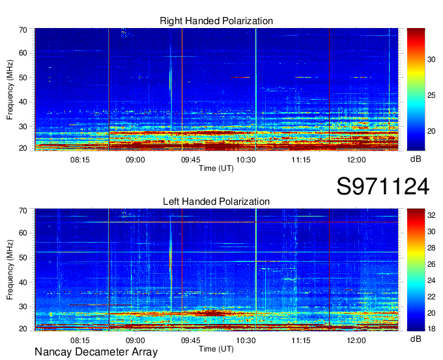
Task: Click the 08:15 time tick of right-handed plot
Action: pyautogui.click(x=80, y=160)
